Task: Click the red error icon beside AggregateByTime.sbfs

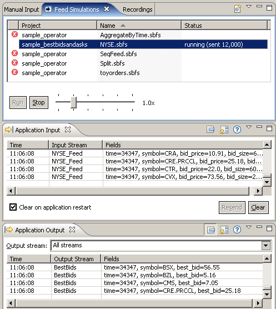Action: coord(14,34)
